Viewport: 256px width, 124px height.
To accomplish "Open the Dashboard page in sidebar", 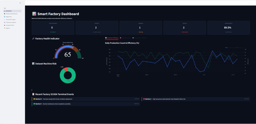I will pyautogui.click(x=12, y=11).
